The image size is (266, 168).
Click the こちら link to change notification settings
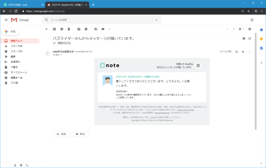tap(153, 117)
